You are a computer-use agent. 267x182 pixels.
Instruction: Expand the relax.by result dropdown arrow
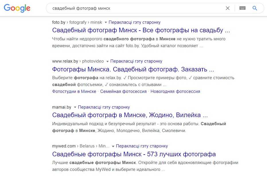point(108,61)
